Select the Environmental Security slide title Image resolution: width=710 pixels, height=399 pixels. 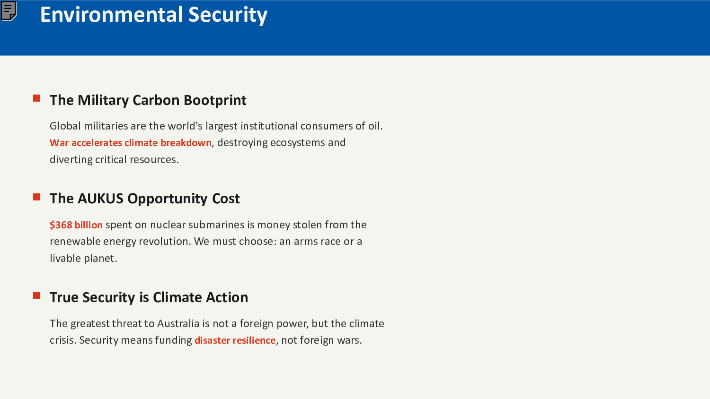click(153, 15)
